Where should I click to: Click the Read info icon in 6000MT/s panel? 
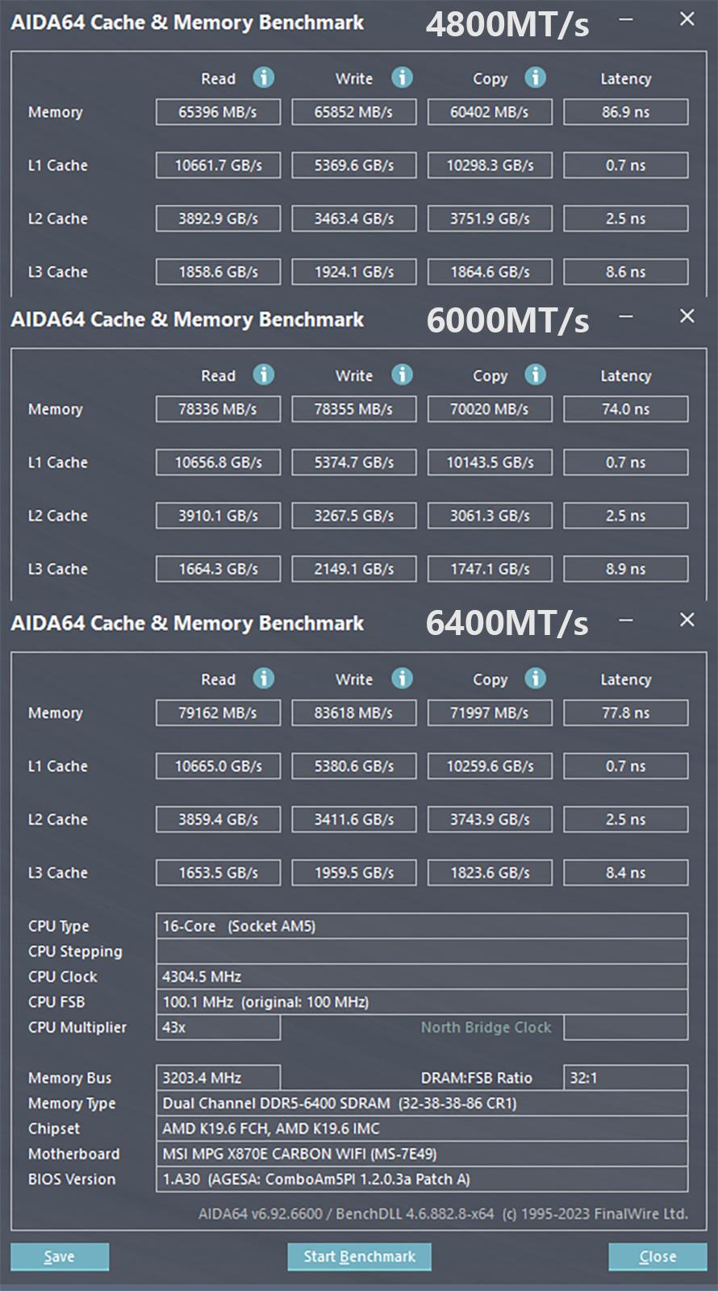click(x=264, y=374)
